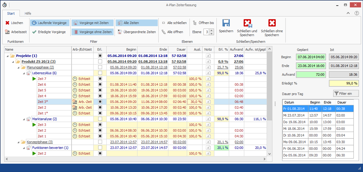Click Öffnen bis button
This screenshot has width=363, height=172.
203,23
